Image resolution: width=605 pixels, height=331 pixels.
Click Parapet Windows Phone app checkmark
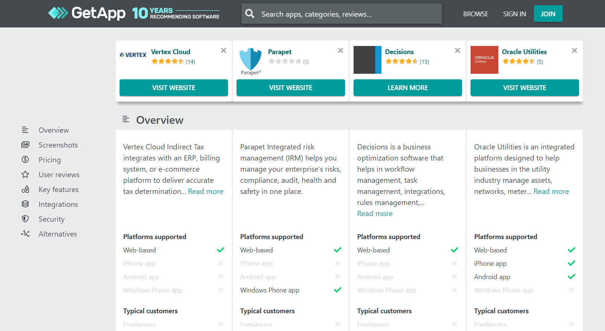pyautogui.click(x=338, y=290)
